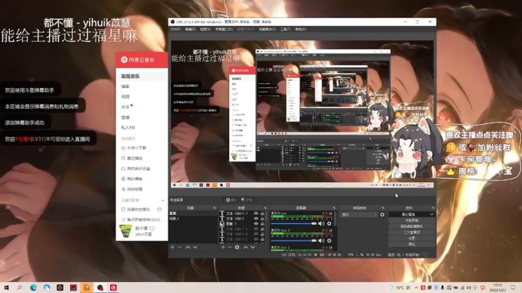Toggle lock on 文本 (GDI+) 3 source
This screenshot has width=522, height=293.
pos(262,229)
